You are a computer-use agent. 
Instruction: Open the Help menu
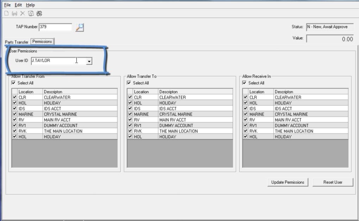click(x=30, y=5)
